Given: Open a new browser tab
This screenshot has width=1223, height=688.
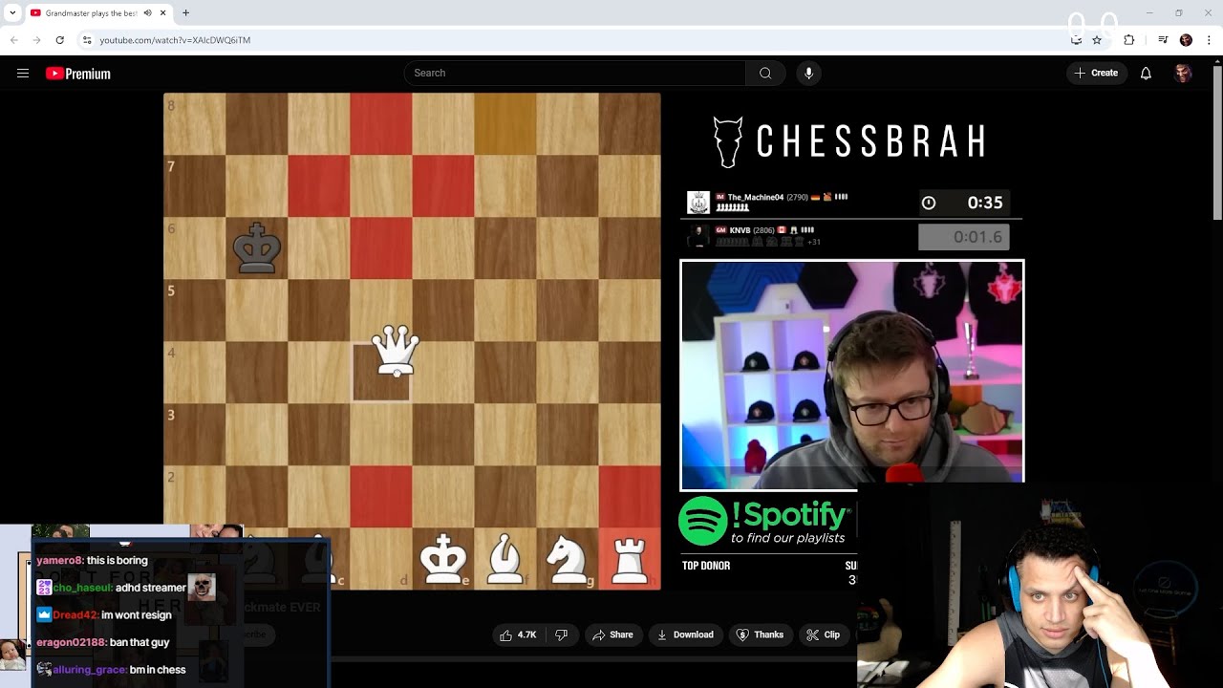Looking at the screenshot, I should [185, 13].
